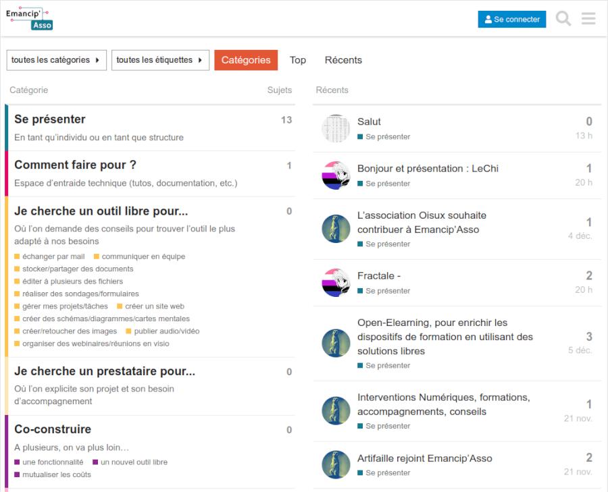Click 'Se présenter' badge under Fractale topic
This screenshot has width=608, height=492.
coord(384,291)
